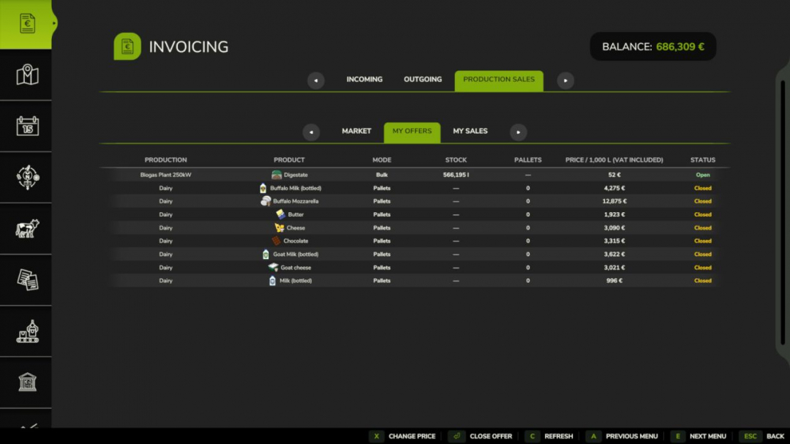The image size is (790, 444).
Task: Open the Market sub-tab
Action: pyautogui.click(x=356, y=131)
